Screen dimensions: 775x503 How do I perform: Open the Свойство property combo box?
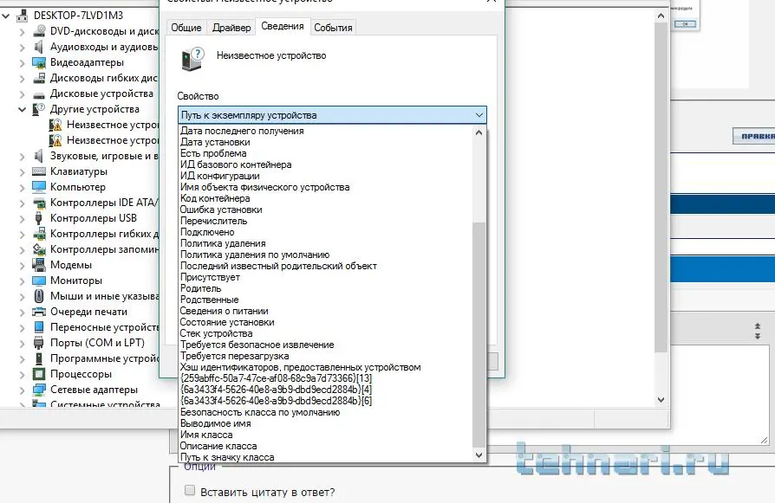(332, 115)
